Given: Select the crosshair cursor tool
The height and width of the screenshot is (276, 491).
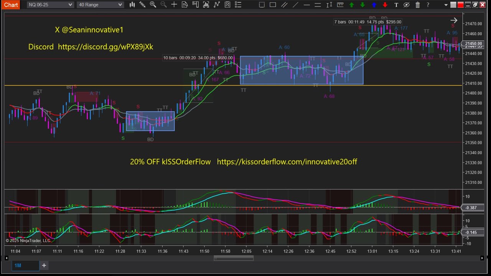Looking at the screenshot, I should tap(174, 5).
